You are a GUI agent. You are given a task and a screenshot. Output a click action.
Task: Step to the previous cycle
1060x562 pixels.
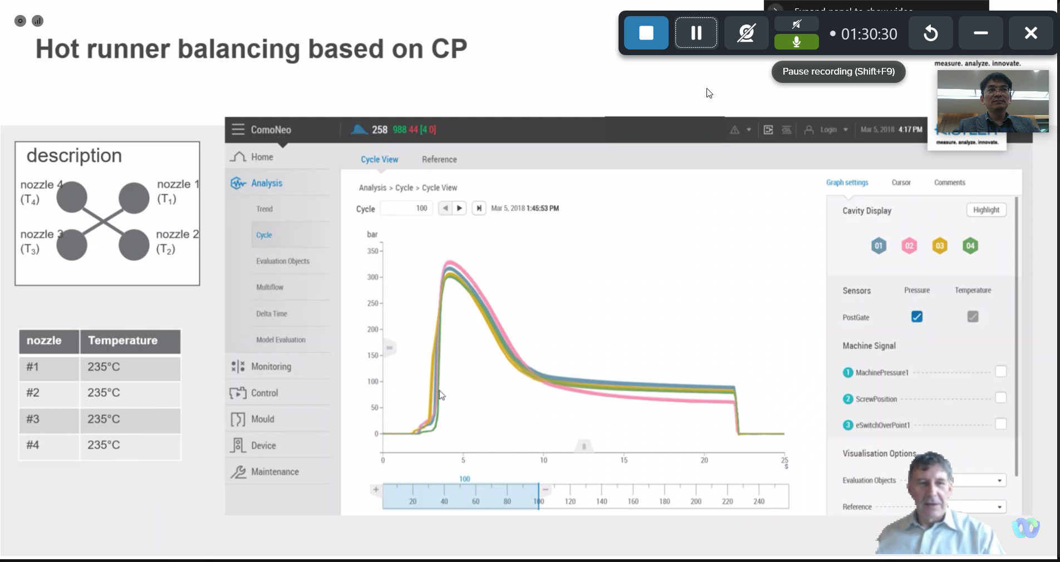pyautogui.click(x=445, y=208)
